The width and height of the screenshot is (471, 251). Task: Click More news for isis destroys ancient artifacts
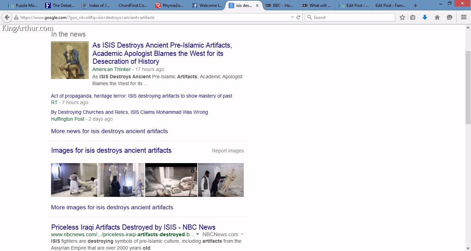click(109, 131)
